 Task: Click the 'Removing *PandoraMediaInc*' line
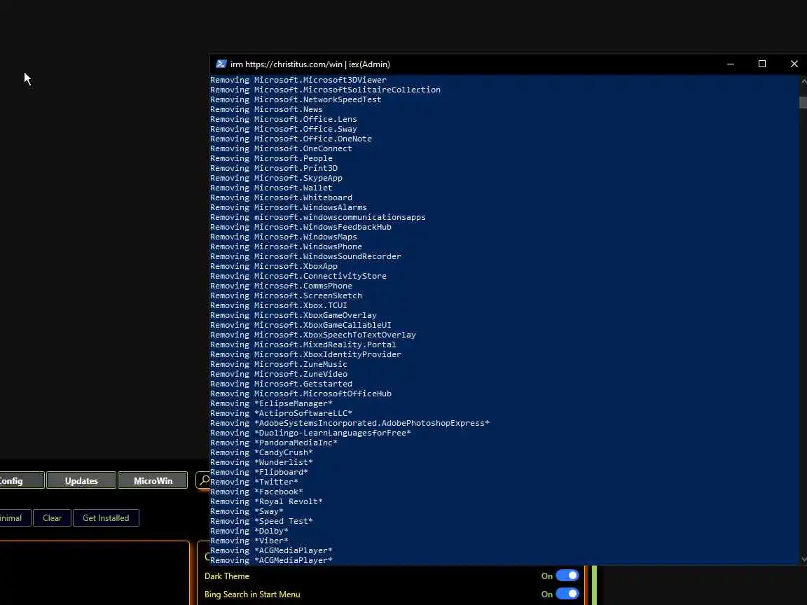tap(274, 443)
